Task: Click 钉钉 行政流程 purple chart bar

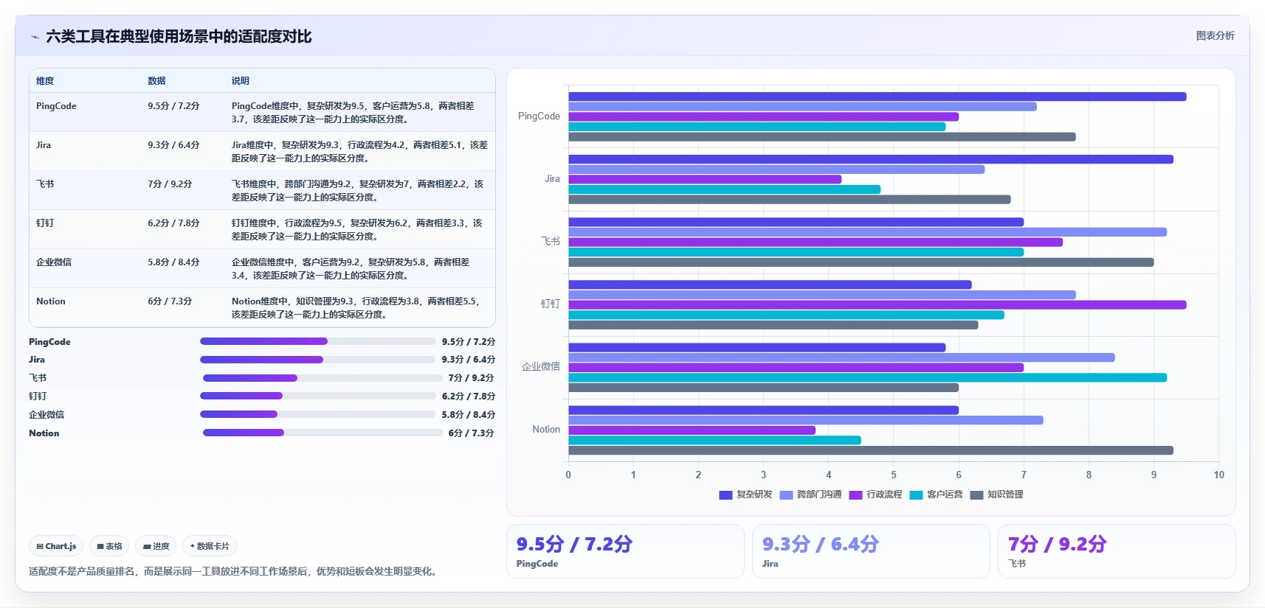Action: (877, 305)
